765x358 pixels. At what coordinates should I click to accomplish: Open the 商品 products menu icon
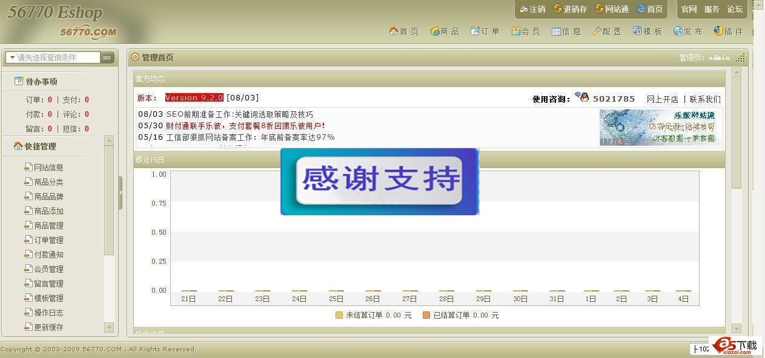434,31
